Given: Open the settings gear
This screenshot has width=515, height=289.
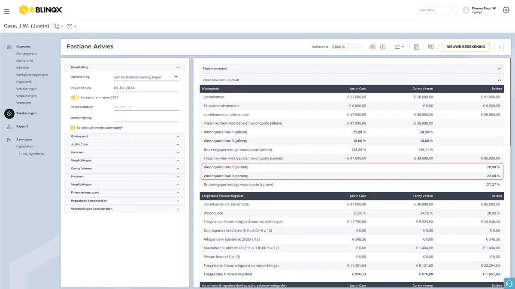Looking at the screenshot, I should coord(506,10).
